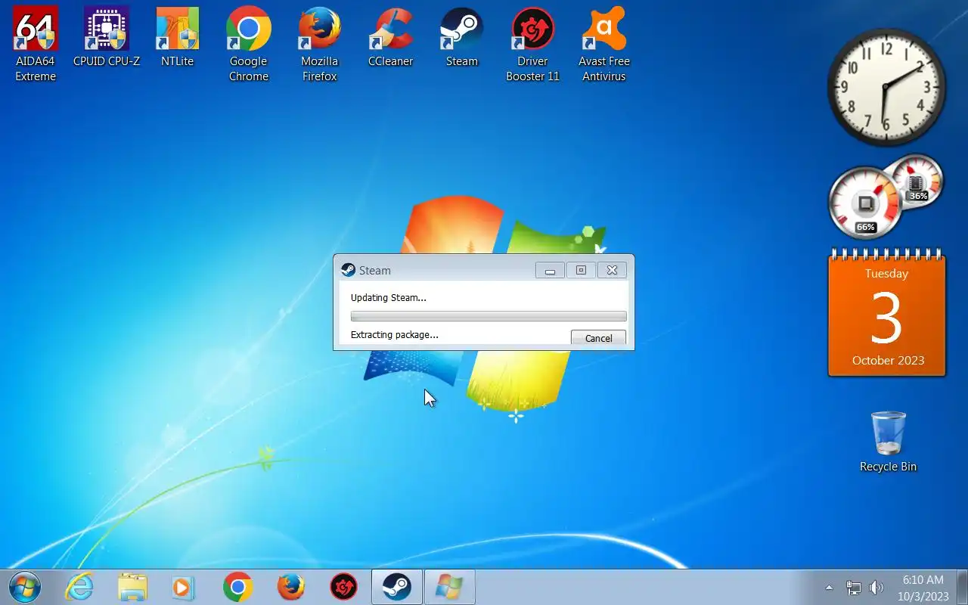Click the Show desktop strip at taskbar end

pos(962,588)
